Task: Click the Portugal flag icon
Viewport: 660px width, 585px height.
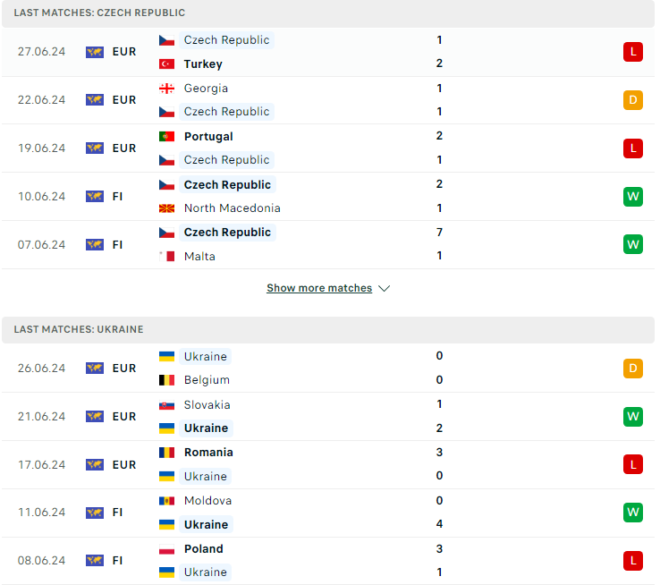Action: 166,136
